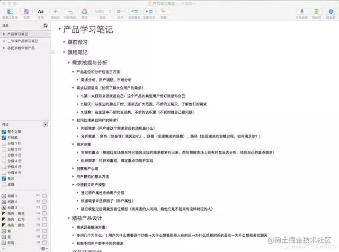Expand the sidebar 产品学习笔记 disclosure triangle
This screenshot has width=339, height=252.
point(4,34)
